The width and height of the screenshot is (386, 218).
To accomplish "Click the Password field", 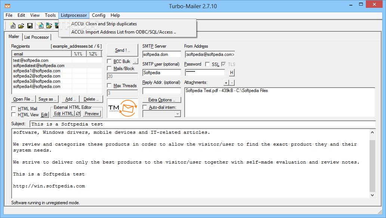I will pyautogui.click(x=205, y=73).
